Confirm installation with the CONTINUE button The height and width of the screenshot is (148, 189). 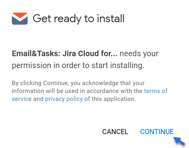tap(157, 132)
